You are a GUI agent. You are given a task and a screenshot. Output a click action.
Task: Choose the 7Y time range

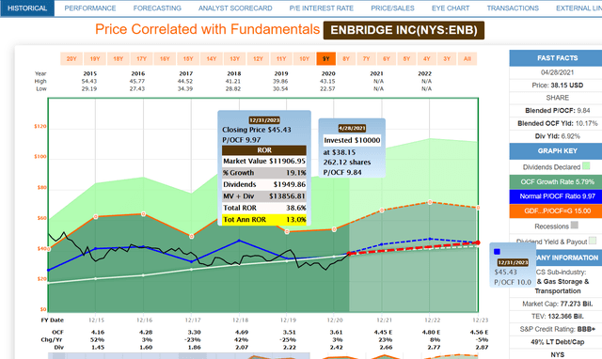click(366, 58)
